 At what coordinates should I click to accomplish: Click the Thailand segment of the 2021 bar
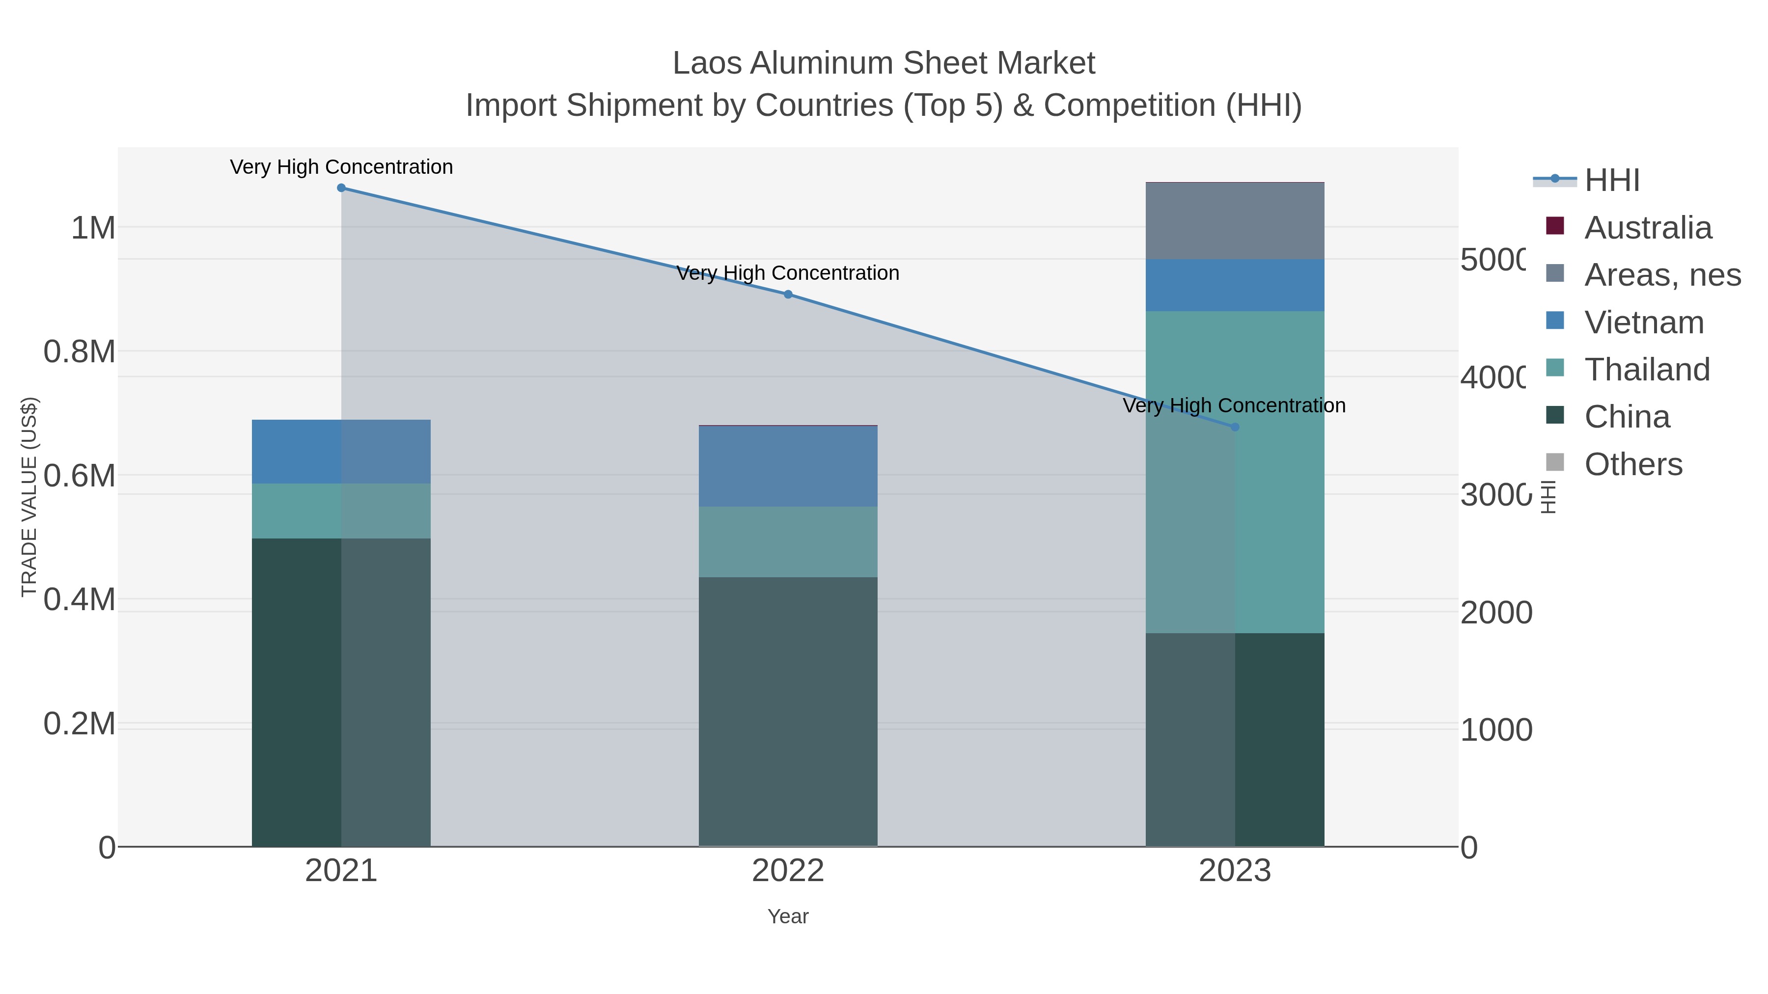pyautogui.click(x=341, y=511)
